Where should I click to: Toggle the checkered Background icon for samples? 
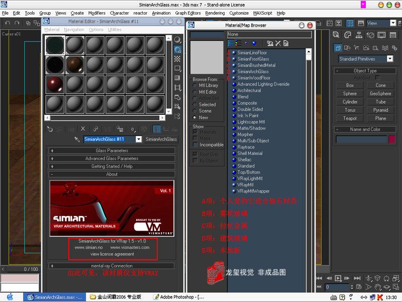pos(177,59)
